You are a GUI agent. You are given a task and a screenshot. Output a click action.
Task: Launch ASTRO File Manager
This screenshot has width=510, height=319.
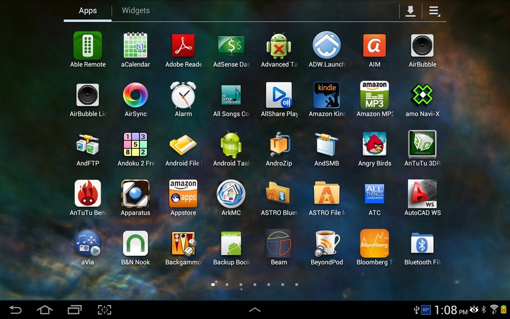coord(327,193)
